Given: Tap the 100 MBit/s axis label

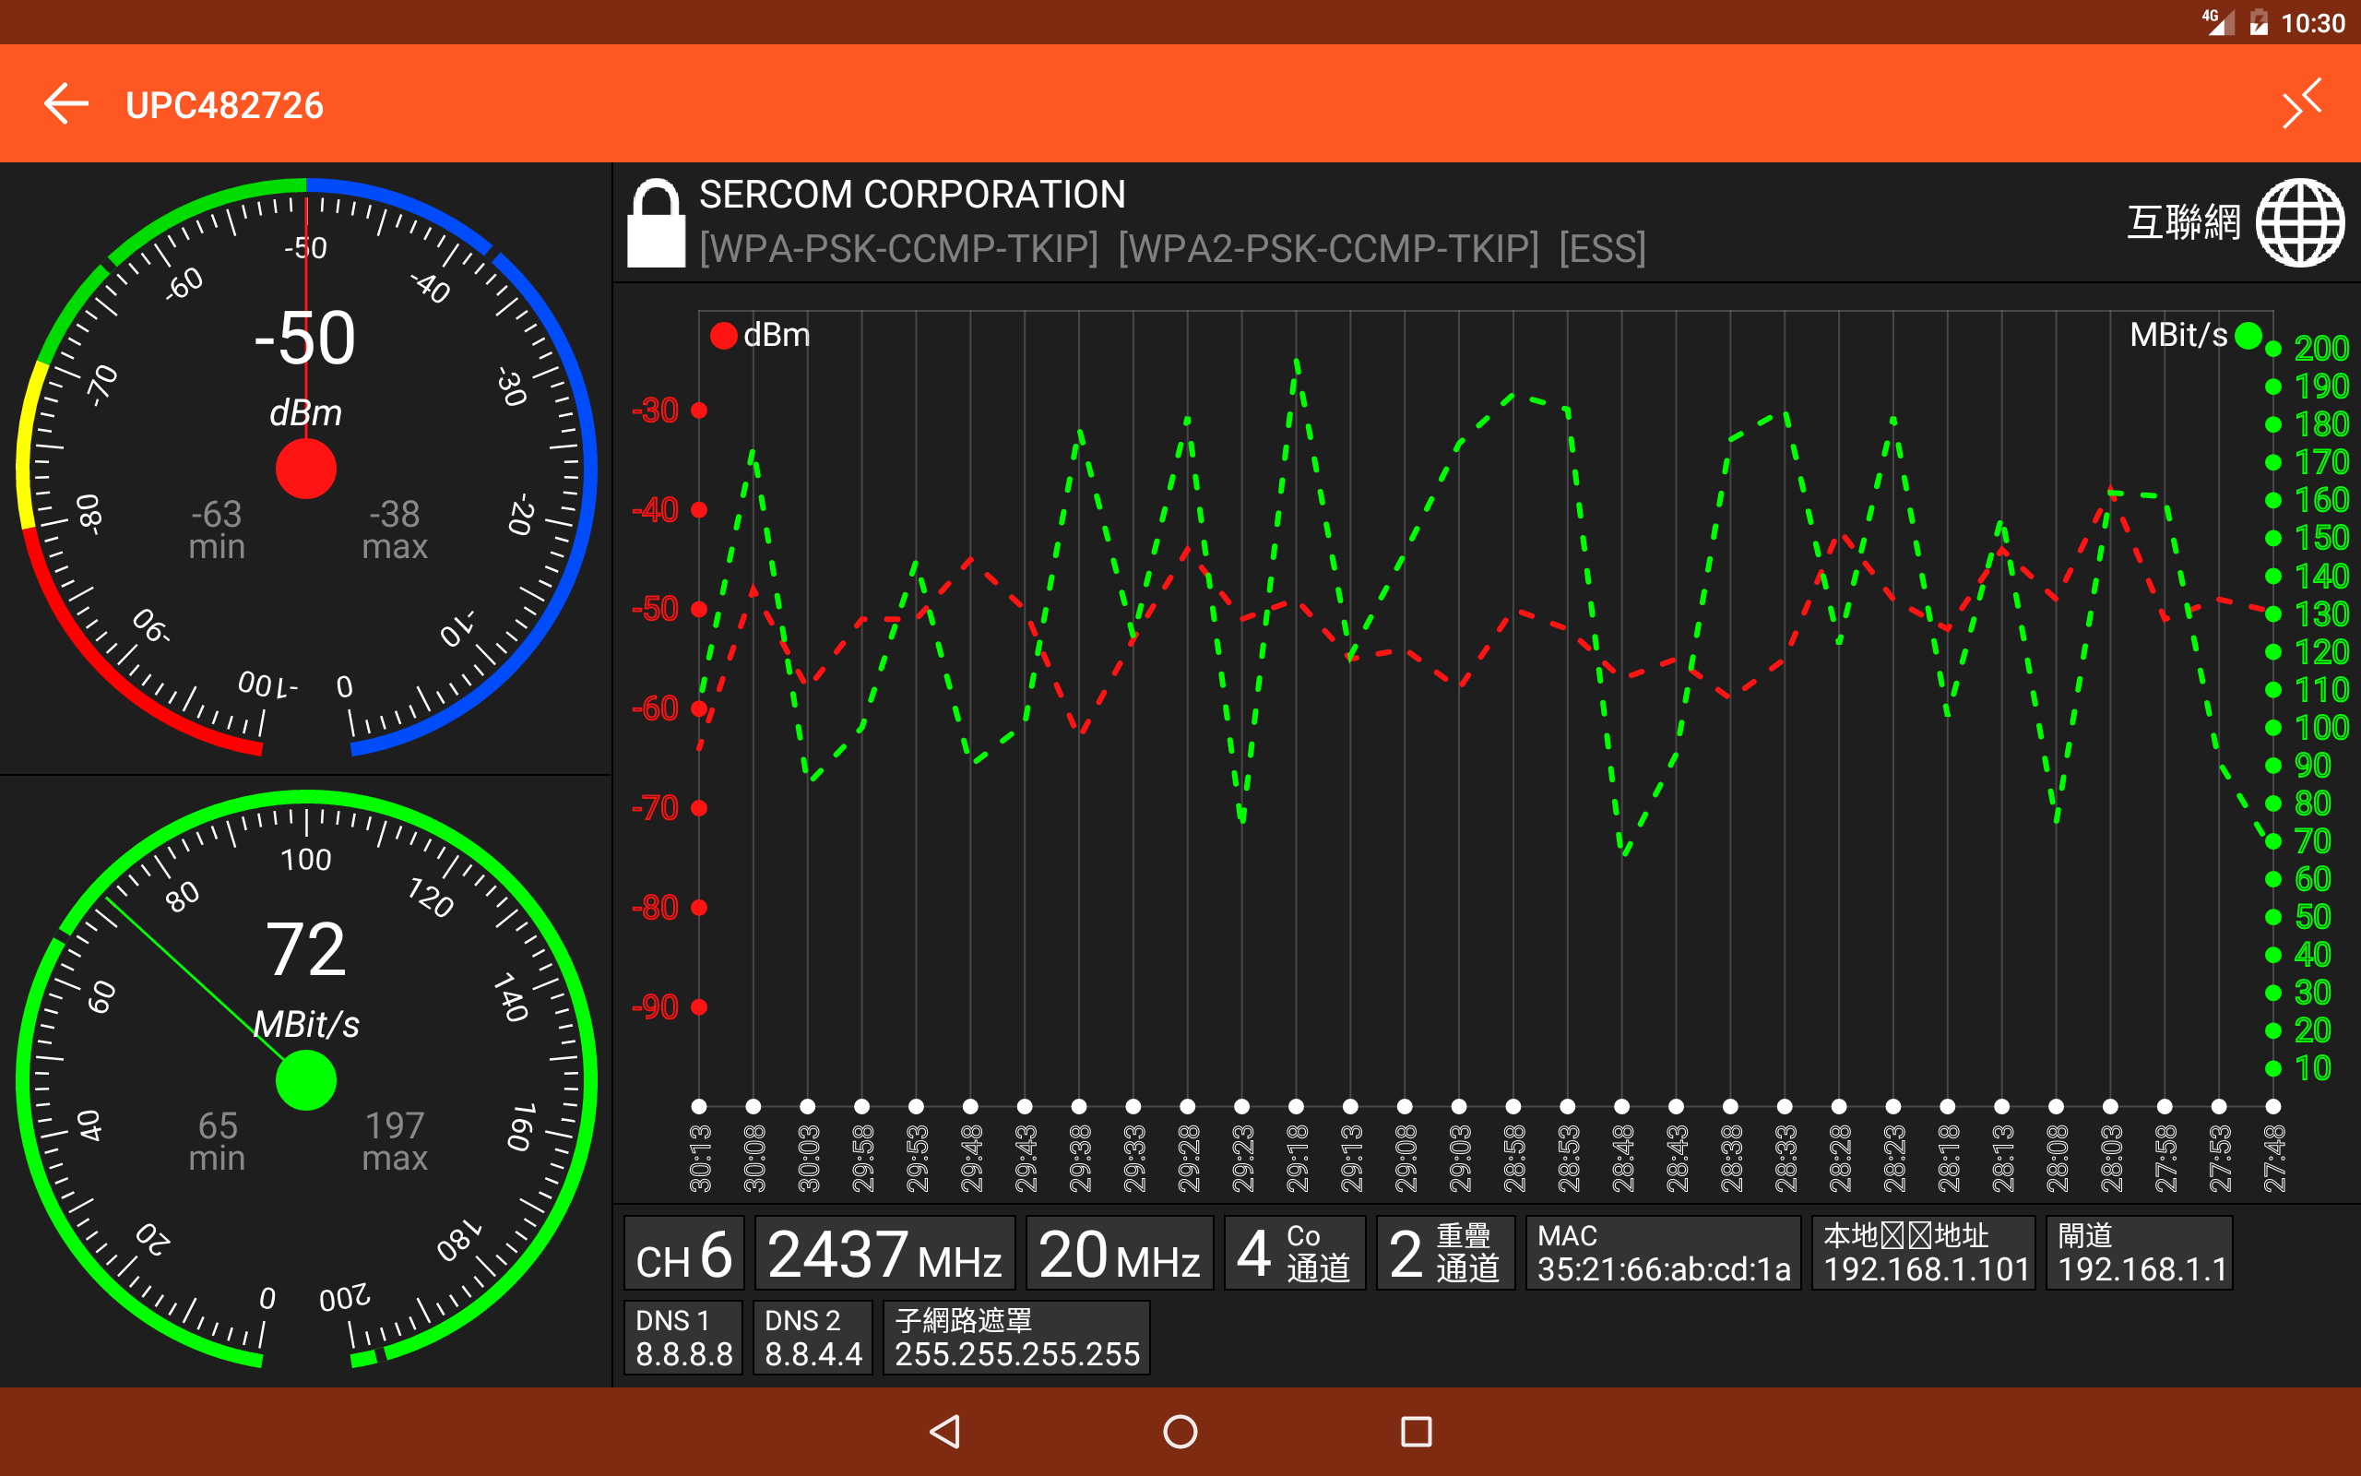Looking at the screenshot, I should (x=2321, y=727).
